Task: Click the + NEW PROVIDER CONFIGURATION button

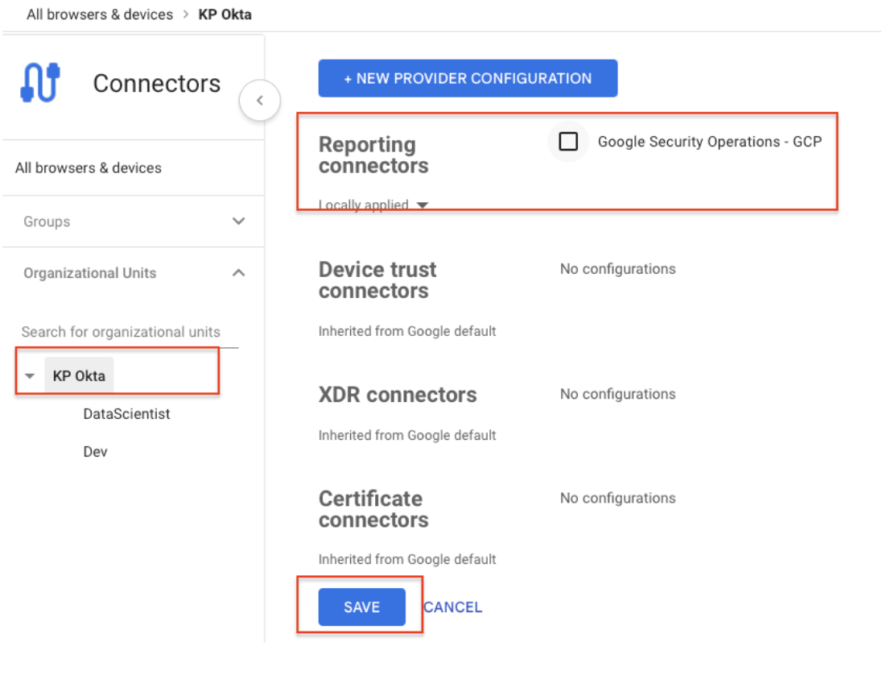Action: 468,78
